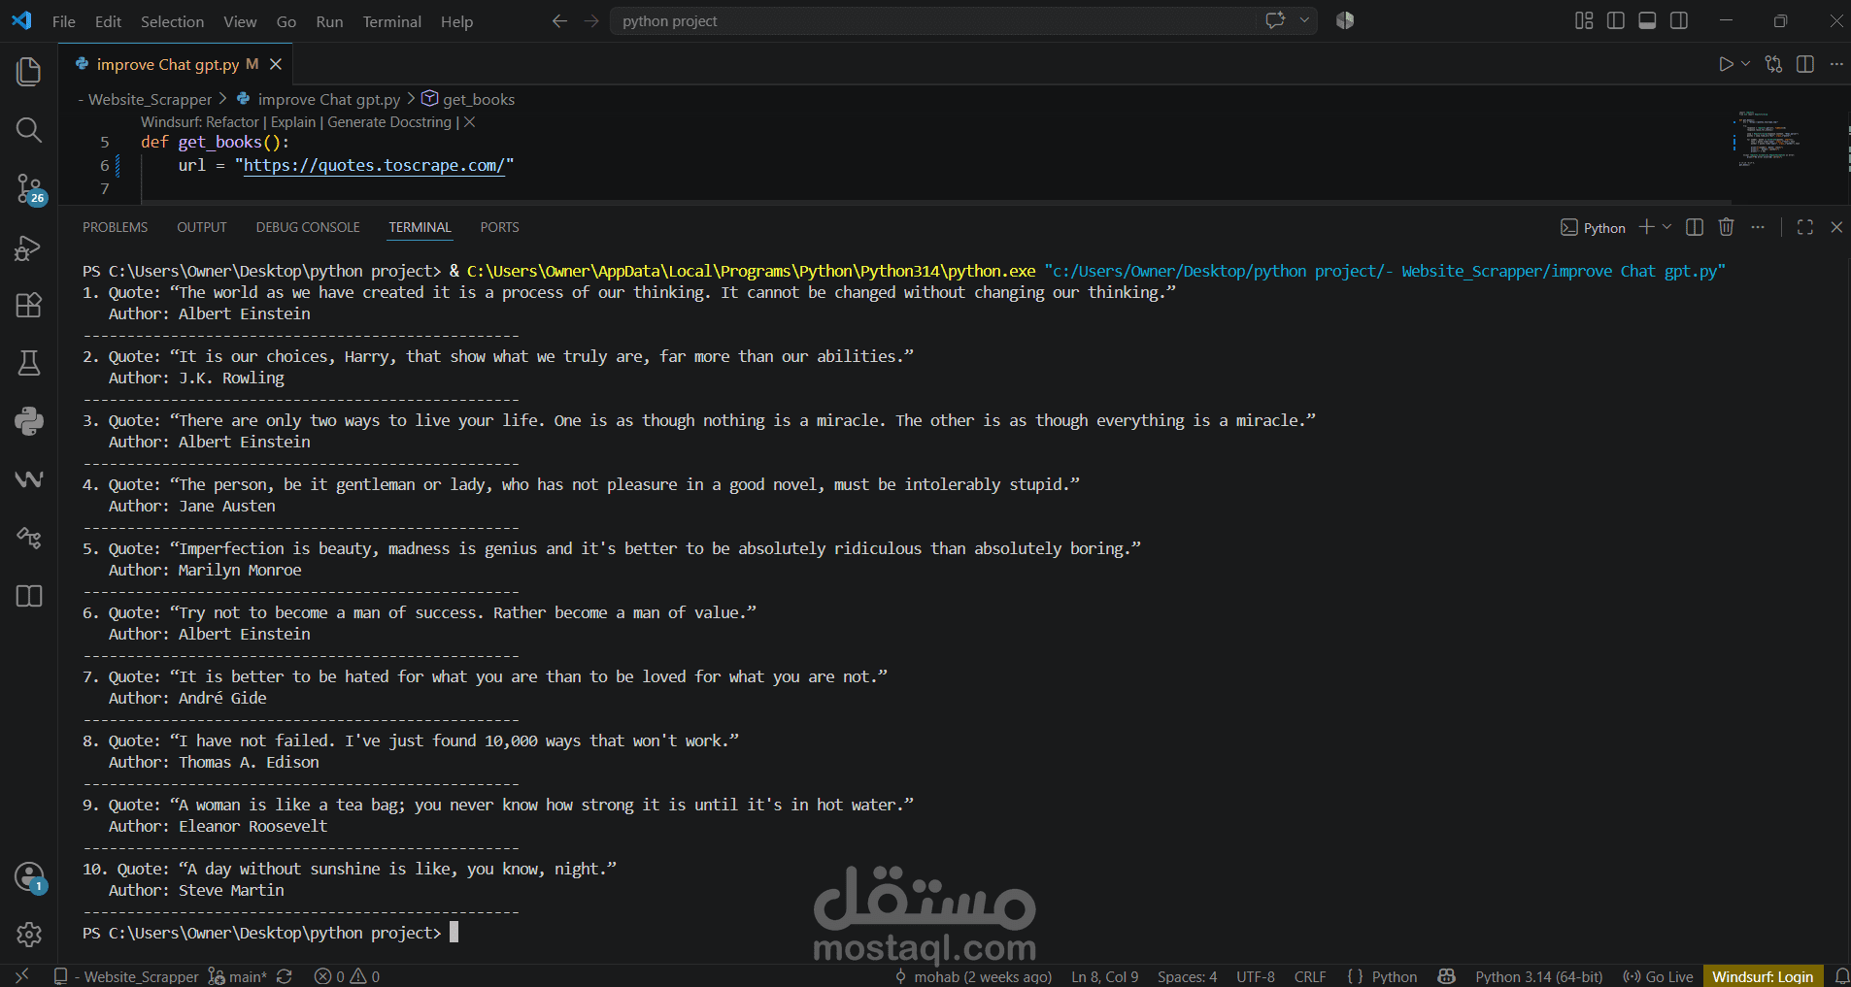The width and height of the screenshot is (1851, 987).
Task: Open terminal panel Views and More Actions
Action: coord(1758,227)
